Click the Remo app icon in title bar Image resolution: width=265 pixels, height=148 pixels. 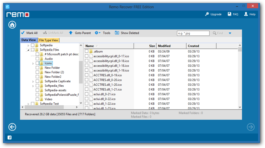point(7,7)
